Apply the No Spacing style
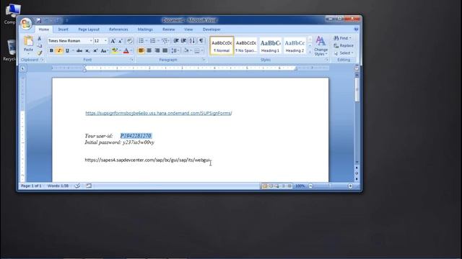Image resolution: width=462 pixels, height=259 pixels. point(246,45)
